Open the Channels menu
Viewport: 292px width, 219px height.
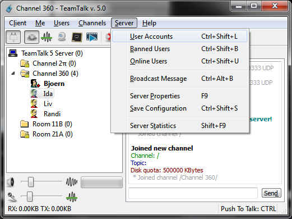92,23
